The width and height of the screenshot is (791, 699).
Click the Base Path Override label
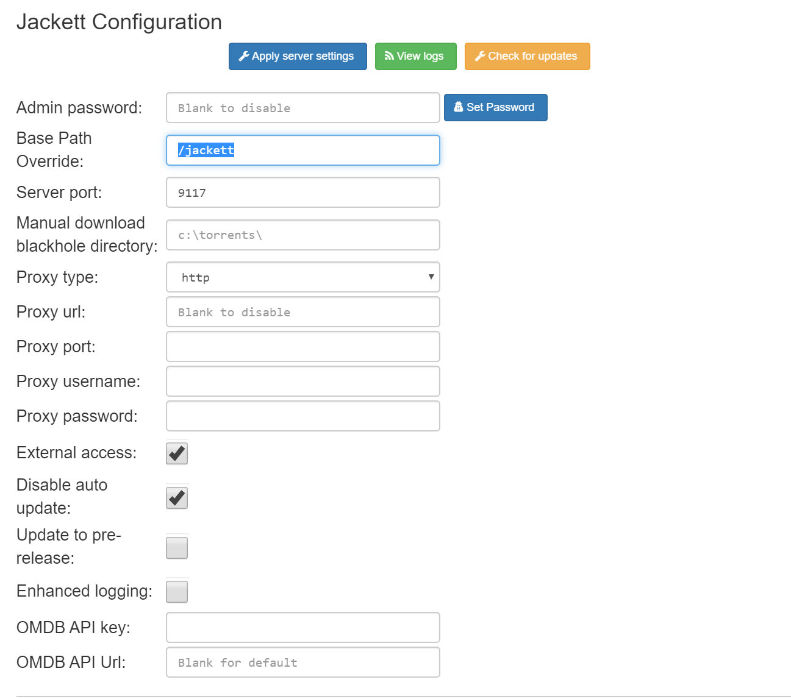tap(54, 150)
